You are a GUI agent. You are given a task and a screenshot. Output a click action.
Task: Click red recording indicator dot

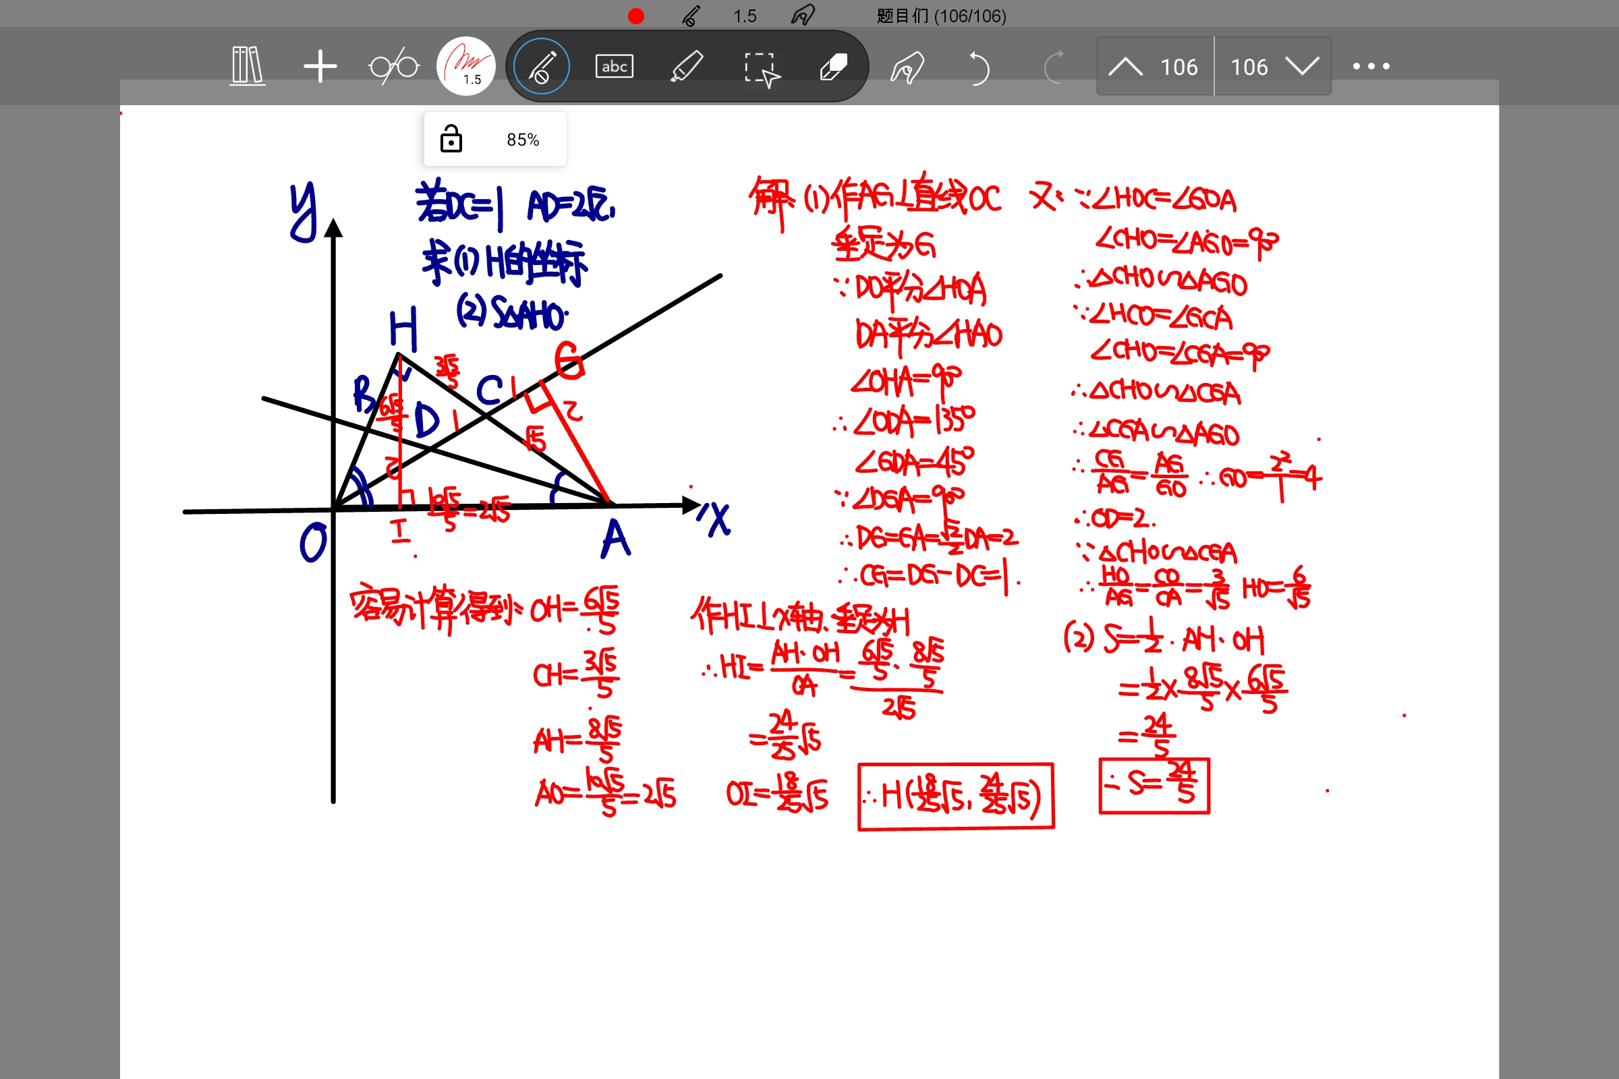[636, 16]
